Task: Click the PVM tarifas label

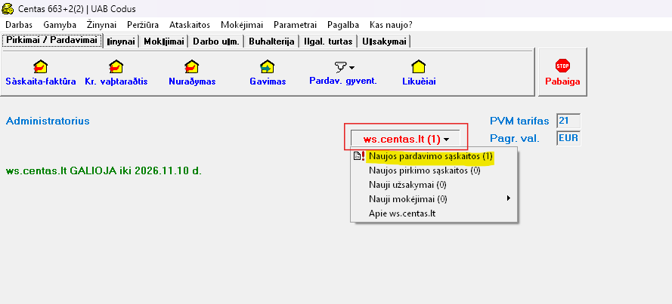Action: [x=519, y=121]
